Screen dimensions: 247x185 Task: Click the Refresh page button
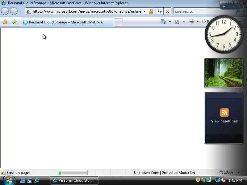[160, 11]
